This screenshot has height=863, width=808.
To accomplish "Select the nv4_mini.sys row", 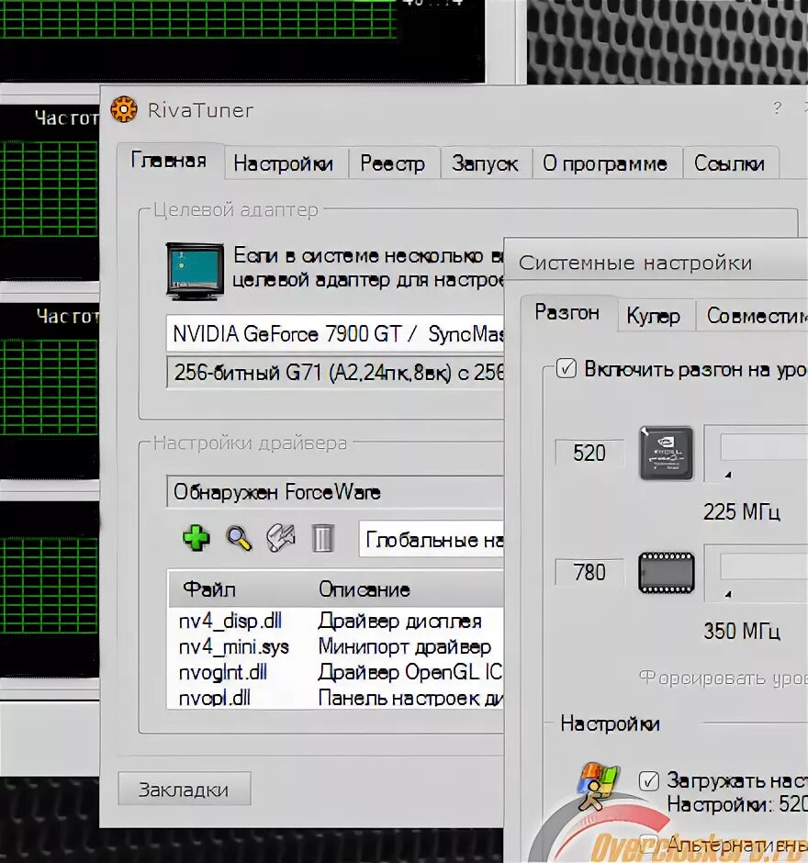I will (336, 646).
